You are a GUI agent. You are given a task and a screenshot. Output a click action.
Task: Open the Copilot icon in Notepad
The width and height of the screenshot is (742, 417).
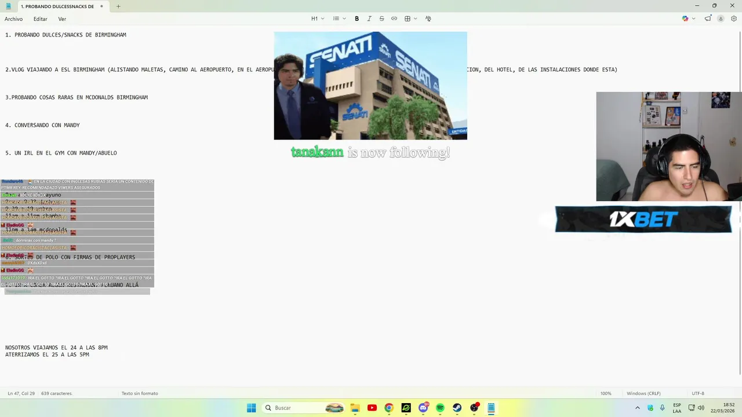(685, 19)
